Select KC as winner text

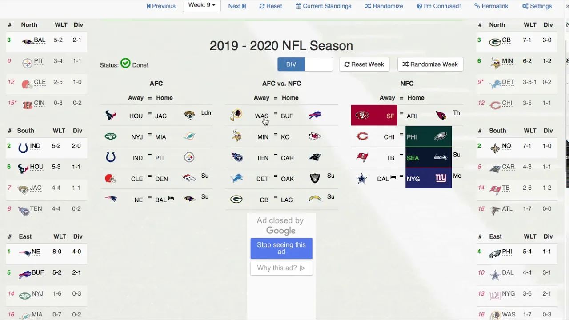(x=285, y=137)
